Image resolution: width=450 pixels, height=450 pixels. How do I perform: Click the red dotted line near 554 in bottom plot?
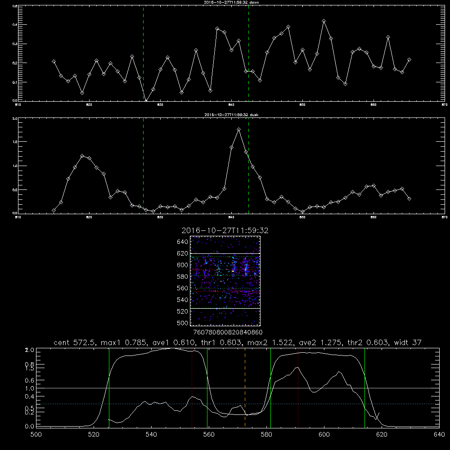click(x=192, y=387)
